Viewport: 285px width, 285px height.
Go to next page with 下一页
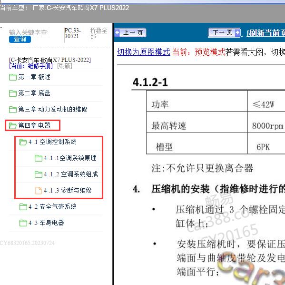[224, 32]
